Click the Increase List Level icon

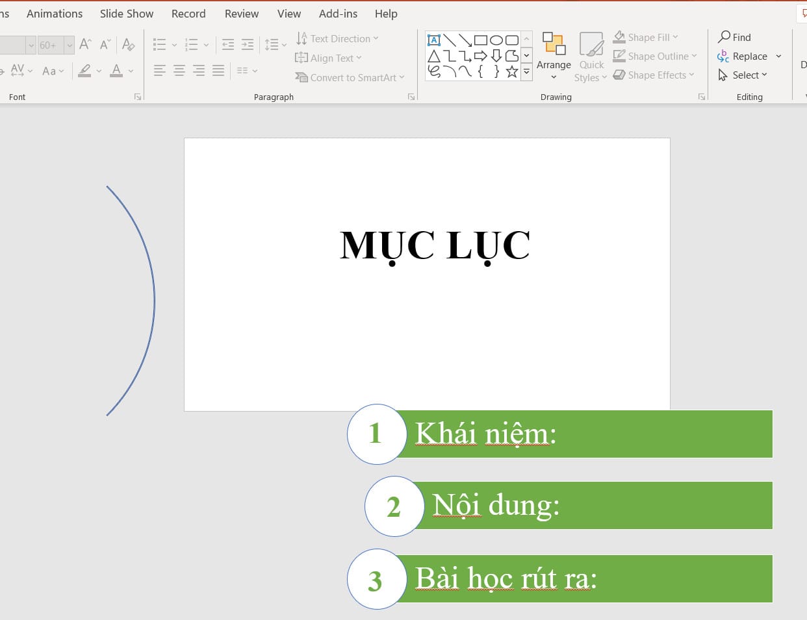coord(248,45)
